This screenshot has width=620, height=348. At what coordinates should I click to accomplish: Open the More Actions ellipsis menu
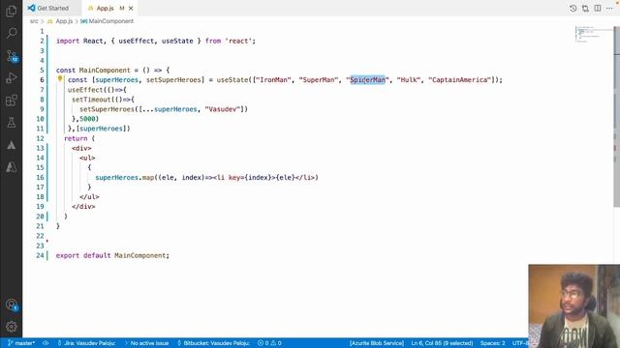pos(609,8)
